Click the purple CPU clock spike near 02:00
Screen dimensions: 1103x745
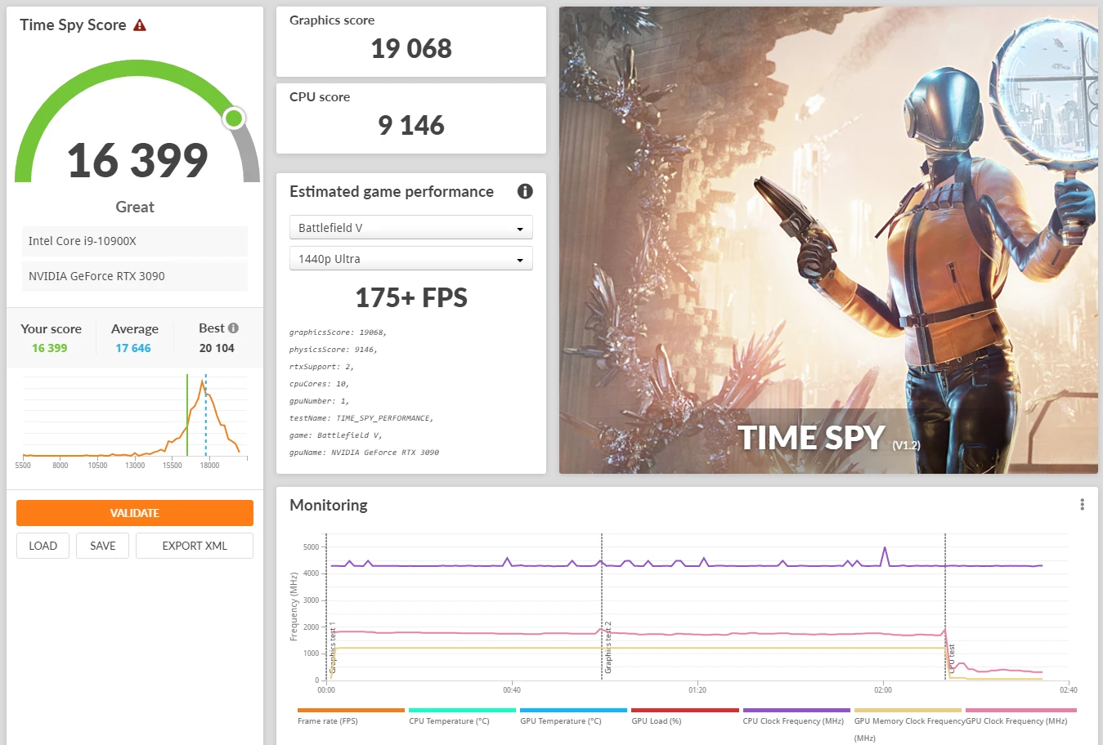click(884, 555)
